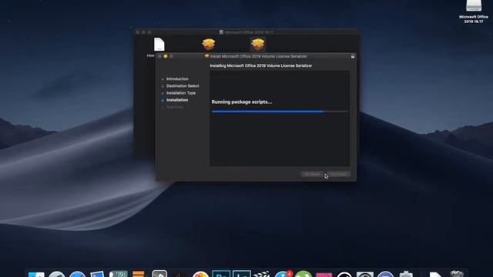
Task: Select the white document file in Finder window
Action: [x=159, y=45]
